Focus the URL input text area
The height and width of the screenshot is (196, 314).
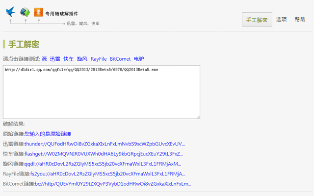(102, 92)
